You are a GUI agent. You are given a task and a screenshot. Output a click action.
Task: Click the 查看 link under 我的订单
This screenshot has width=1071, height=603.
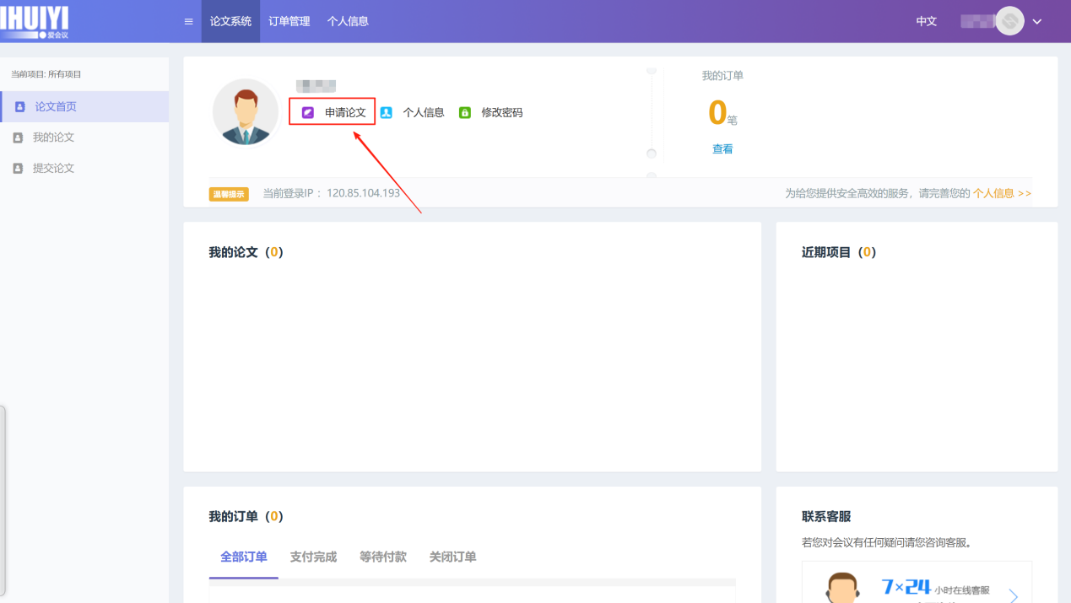tap(722, 149)
